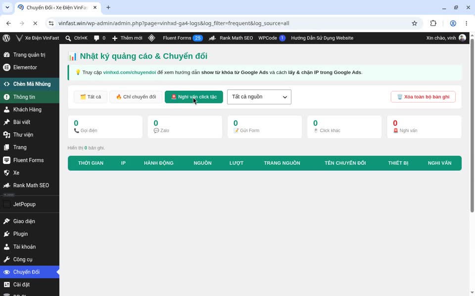Click Xin chào, vinh greeting
Viewport: 475px width, 296px height.
441,38
